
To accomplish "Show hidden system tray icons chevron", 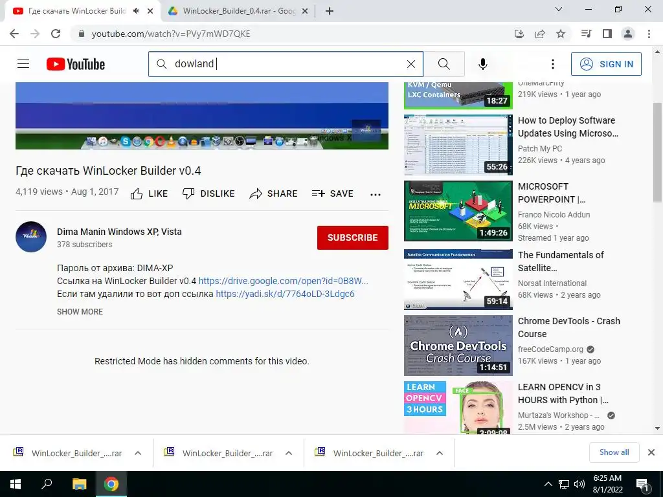I will click(548, 484).
